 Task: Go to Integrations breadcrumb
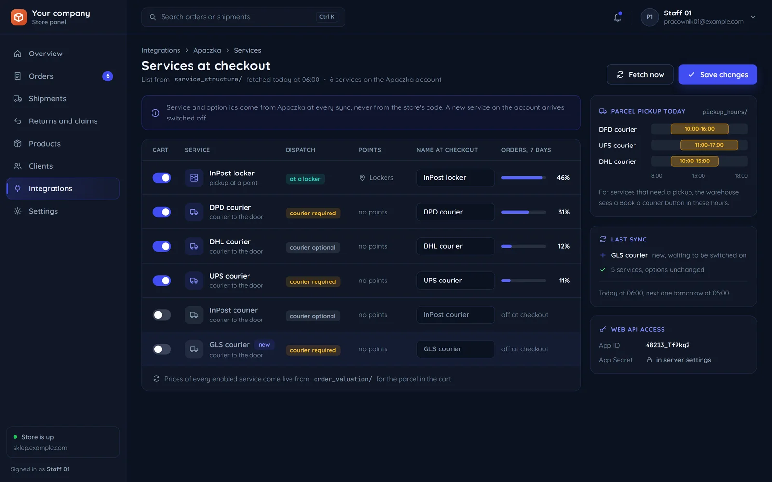click(161, 50)
